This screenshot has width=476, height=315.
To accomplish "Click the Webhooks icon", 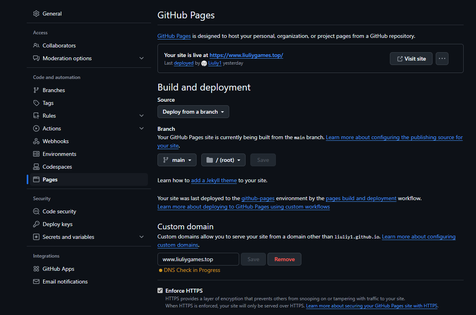I will 36,141.
